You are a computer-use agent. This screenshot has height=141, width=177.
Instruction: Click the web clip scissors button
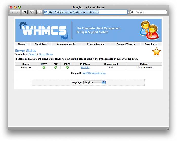tap(32, 12)
